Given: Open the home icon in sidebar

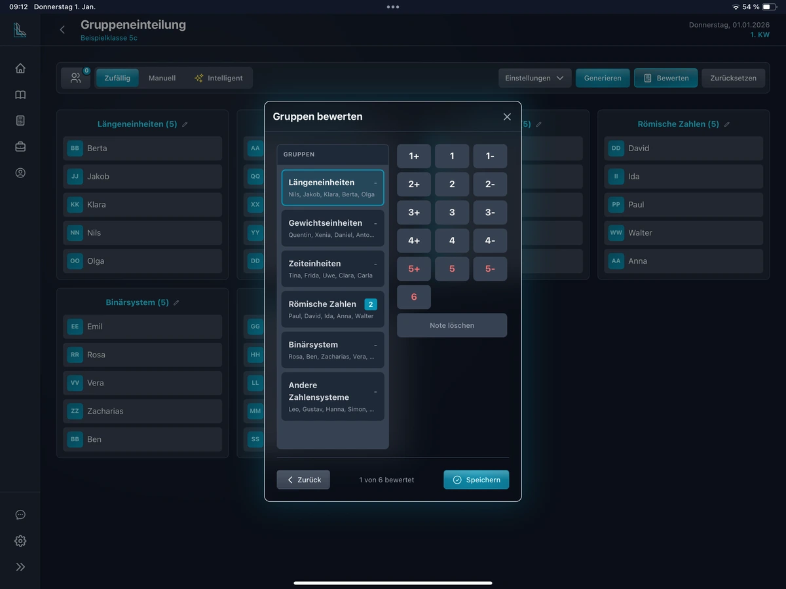Looking at the screenshot, I should (x=20, y=68).
